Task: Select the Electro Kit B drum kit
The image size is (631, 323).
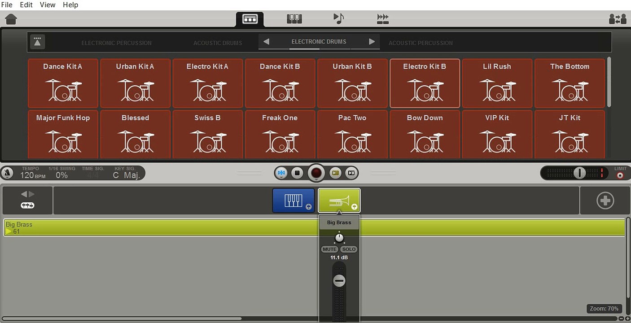Action: [425, 83]
